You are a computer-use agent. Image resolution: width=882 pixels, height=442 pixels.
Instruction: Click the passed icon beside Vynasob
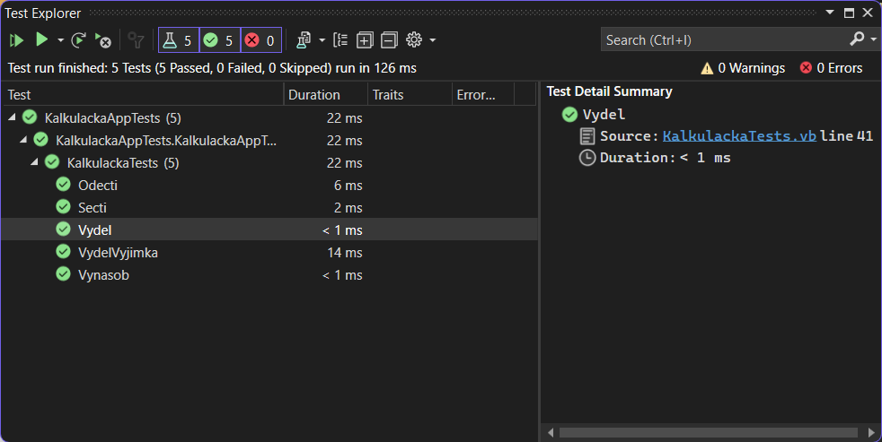pyautogui.click(x=64, y=274)
